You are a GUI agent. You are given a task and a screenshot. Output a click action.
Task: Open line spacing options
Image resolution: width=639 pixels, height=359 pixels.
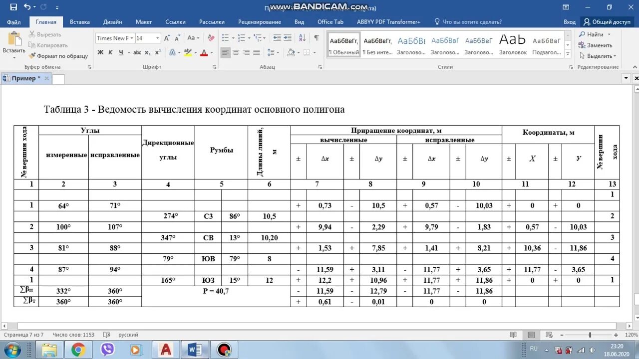click(273, 52)
